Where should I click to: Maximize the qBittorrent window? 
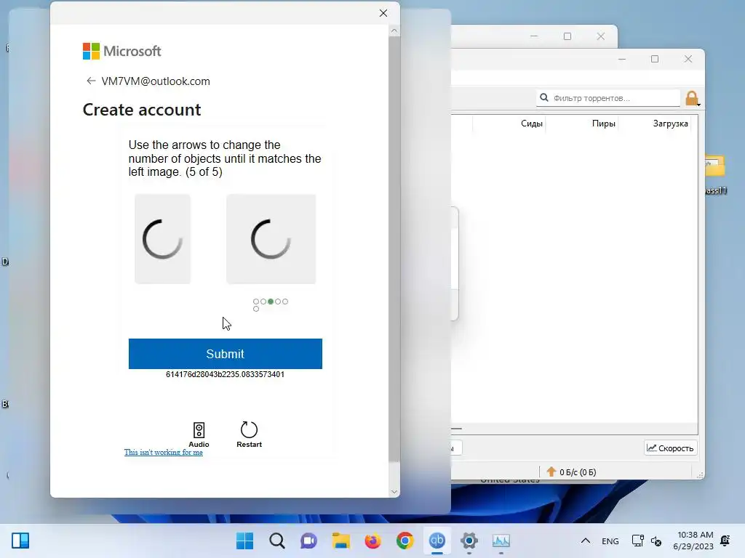click(655, 59)
